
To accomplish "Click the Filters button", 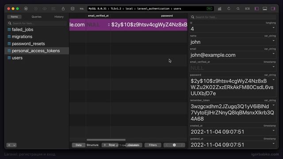I will [153, 145].
